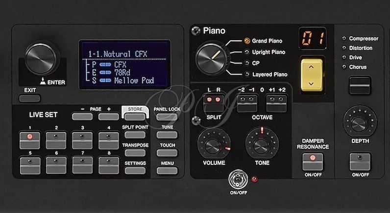This screenshot has width=390, height=213.
Task: Step voice up with yellow rocker arrow
Action: [312, 67]
